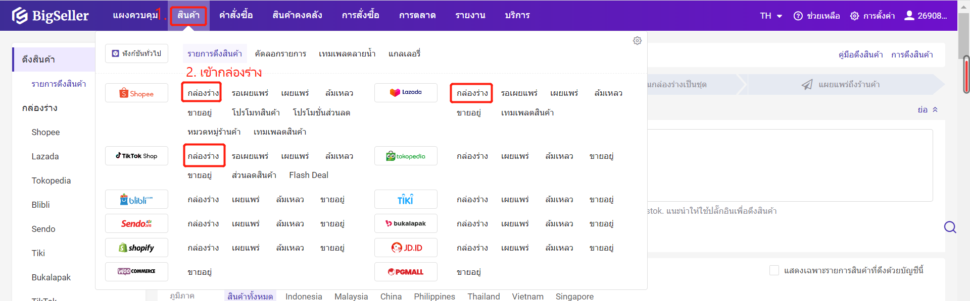Open the รายงาน reports menu
This screenshot has width=970, height=301.
click(x=470, y=15)
